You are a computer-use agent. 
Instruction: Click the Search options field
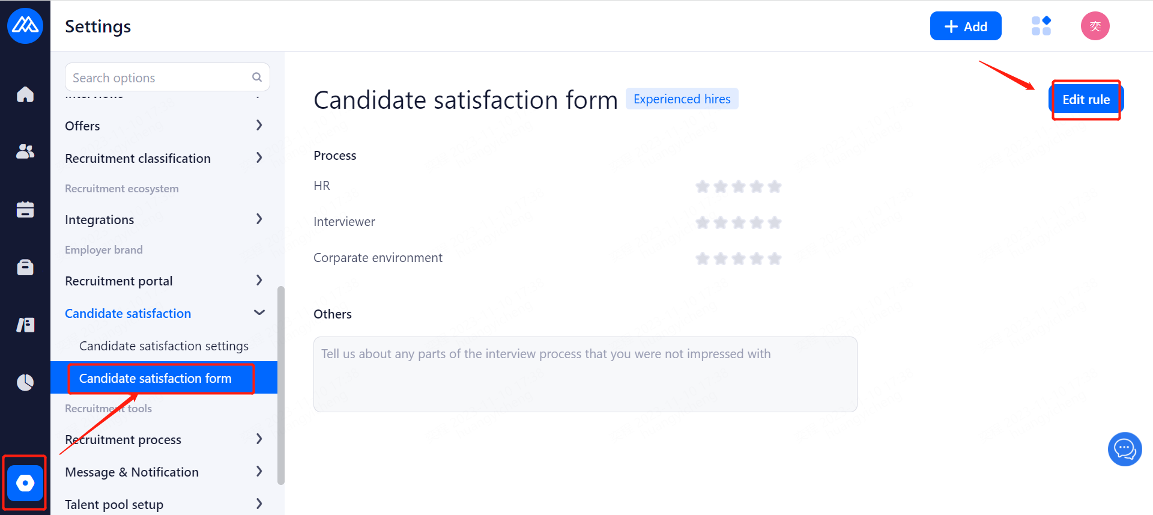pos(159,78)
